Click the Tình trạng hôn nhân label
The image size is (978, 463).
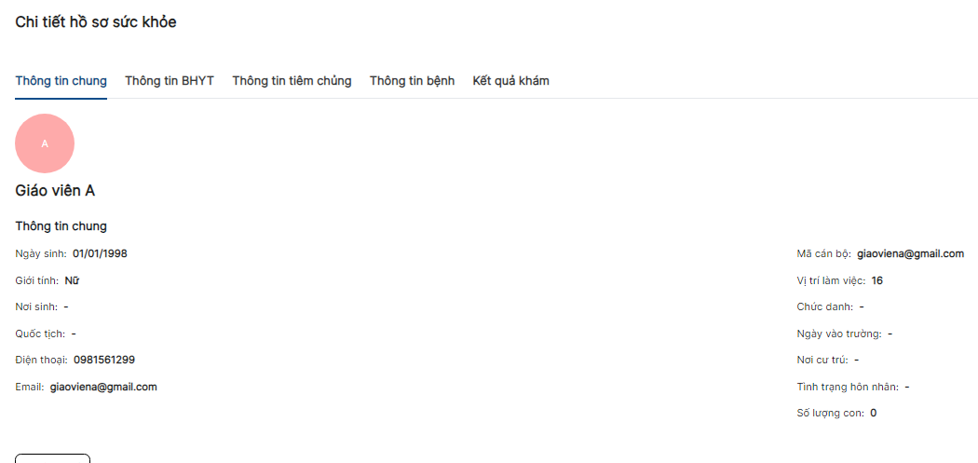[849, 387]
